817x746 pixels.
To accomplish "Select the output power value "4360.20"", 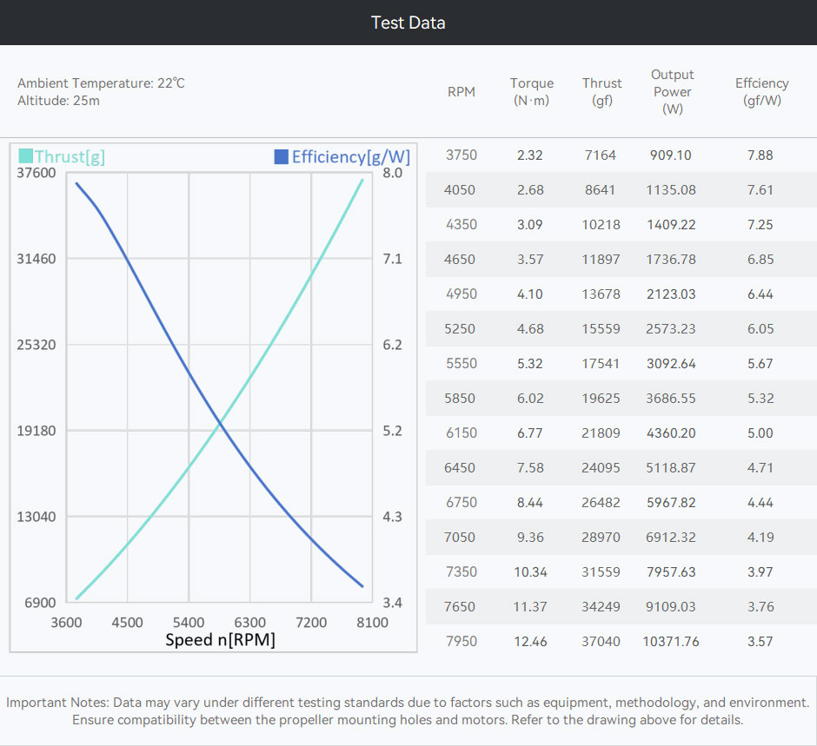I will (x=671, y=433).
